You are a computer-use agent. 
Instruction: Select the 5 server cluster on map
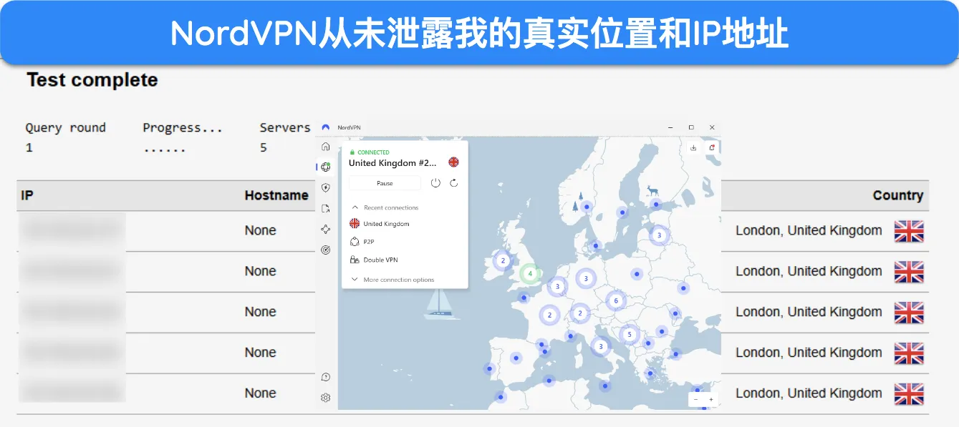(x=630, y=334)
